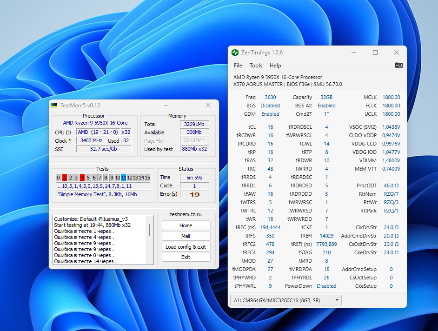Image resolution: width=438 pixels, height=331 pixels.
Task: Click the Load config & exit button
Action: 186,247
